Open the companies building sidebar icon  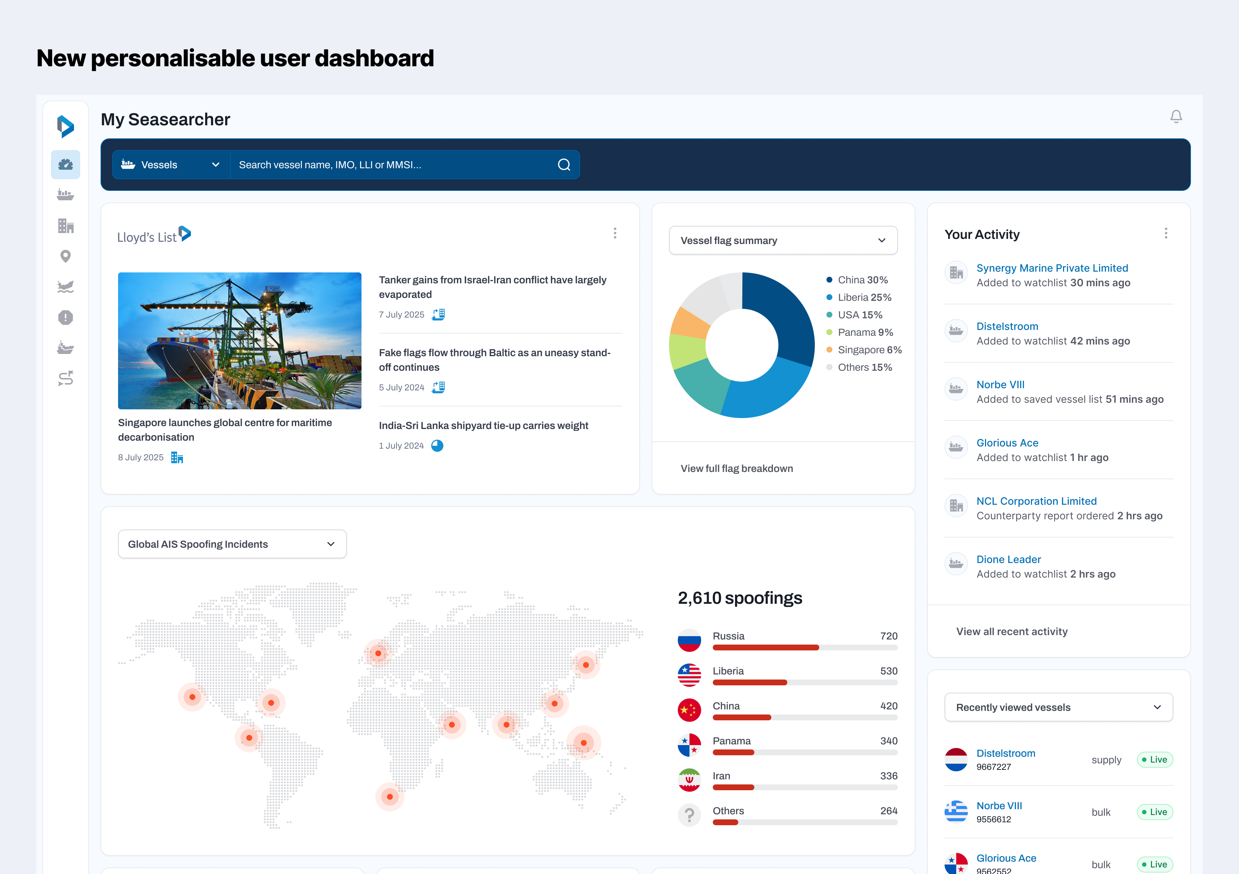pos(65,226)
